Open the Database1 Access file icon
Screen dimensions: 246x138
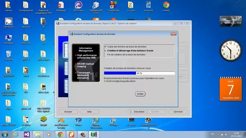click(x=61, y=7)
